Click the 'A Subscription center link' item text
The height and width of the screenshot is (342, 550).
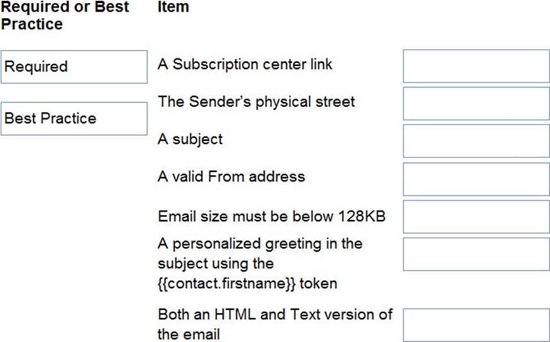tap(245, 64)
